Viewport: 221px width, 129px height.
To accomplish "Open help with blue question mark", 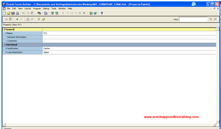I will click(x=102, y=13).
